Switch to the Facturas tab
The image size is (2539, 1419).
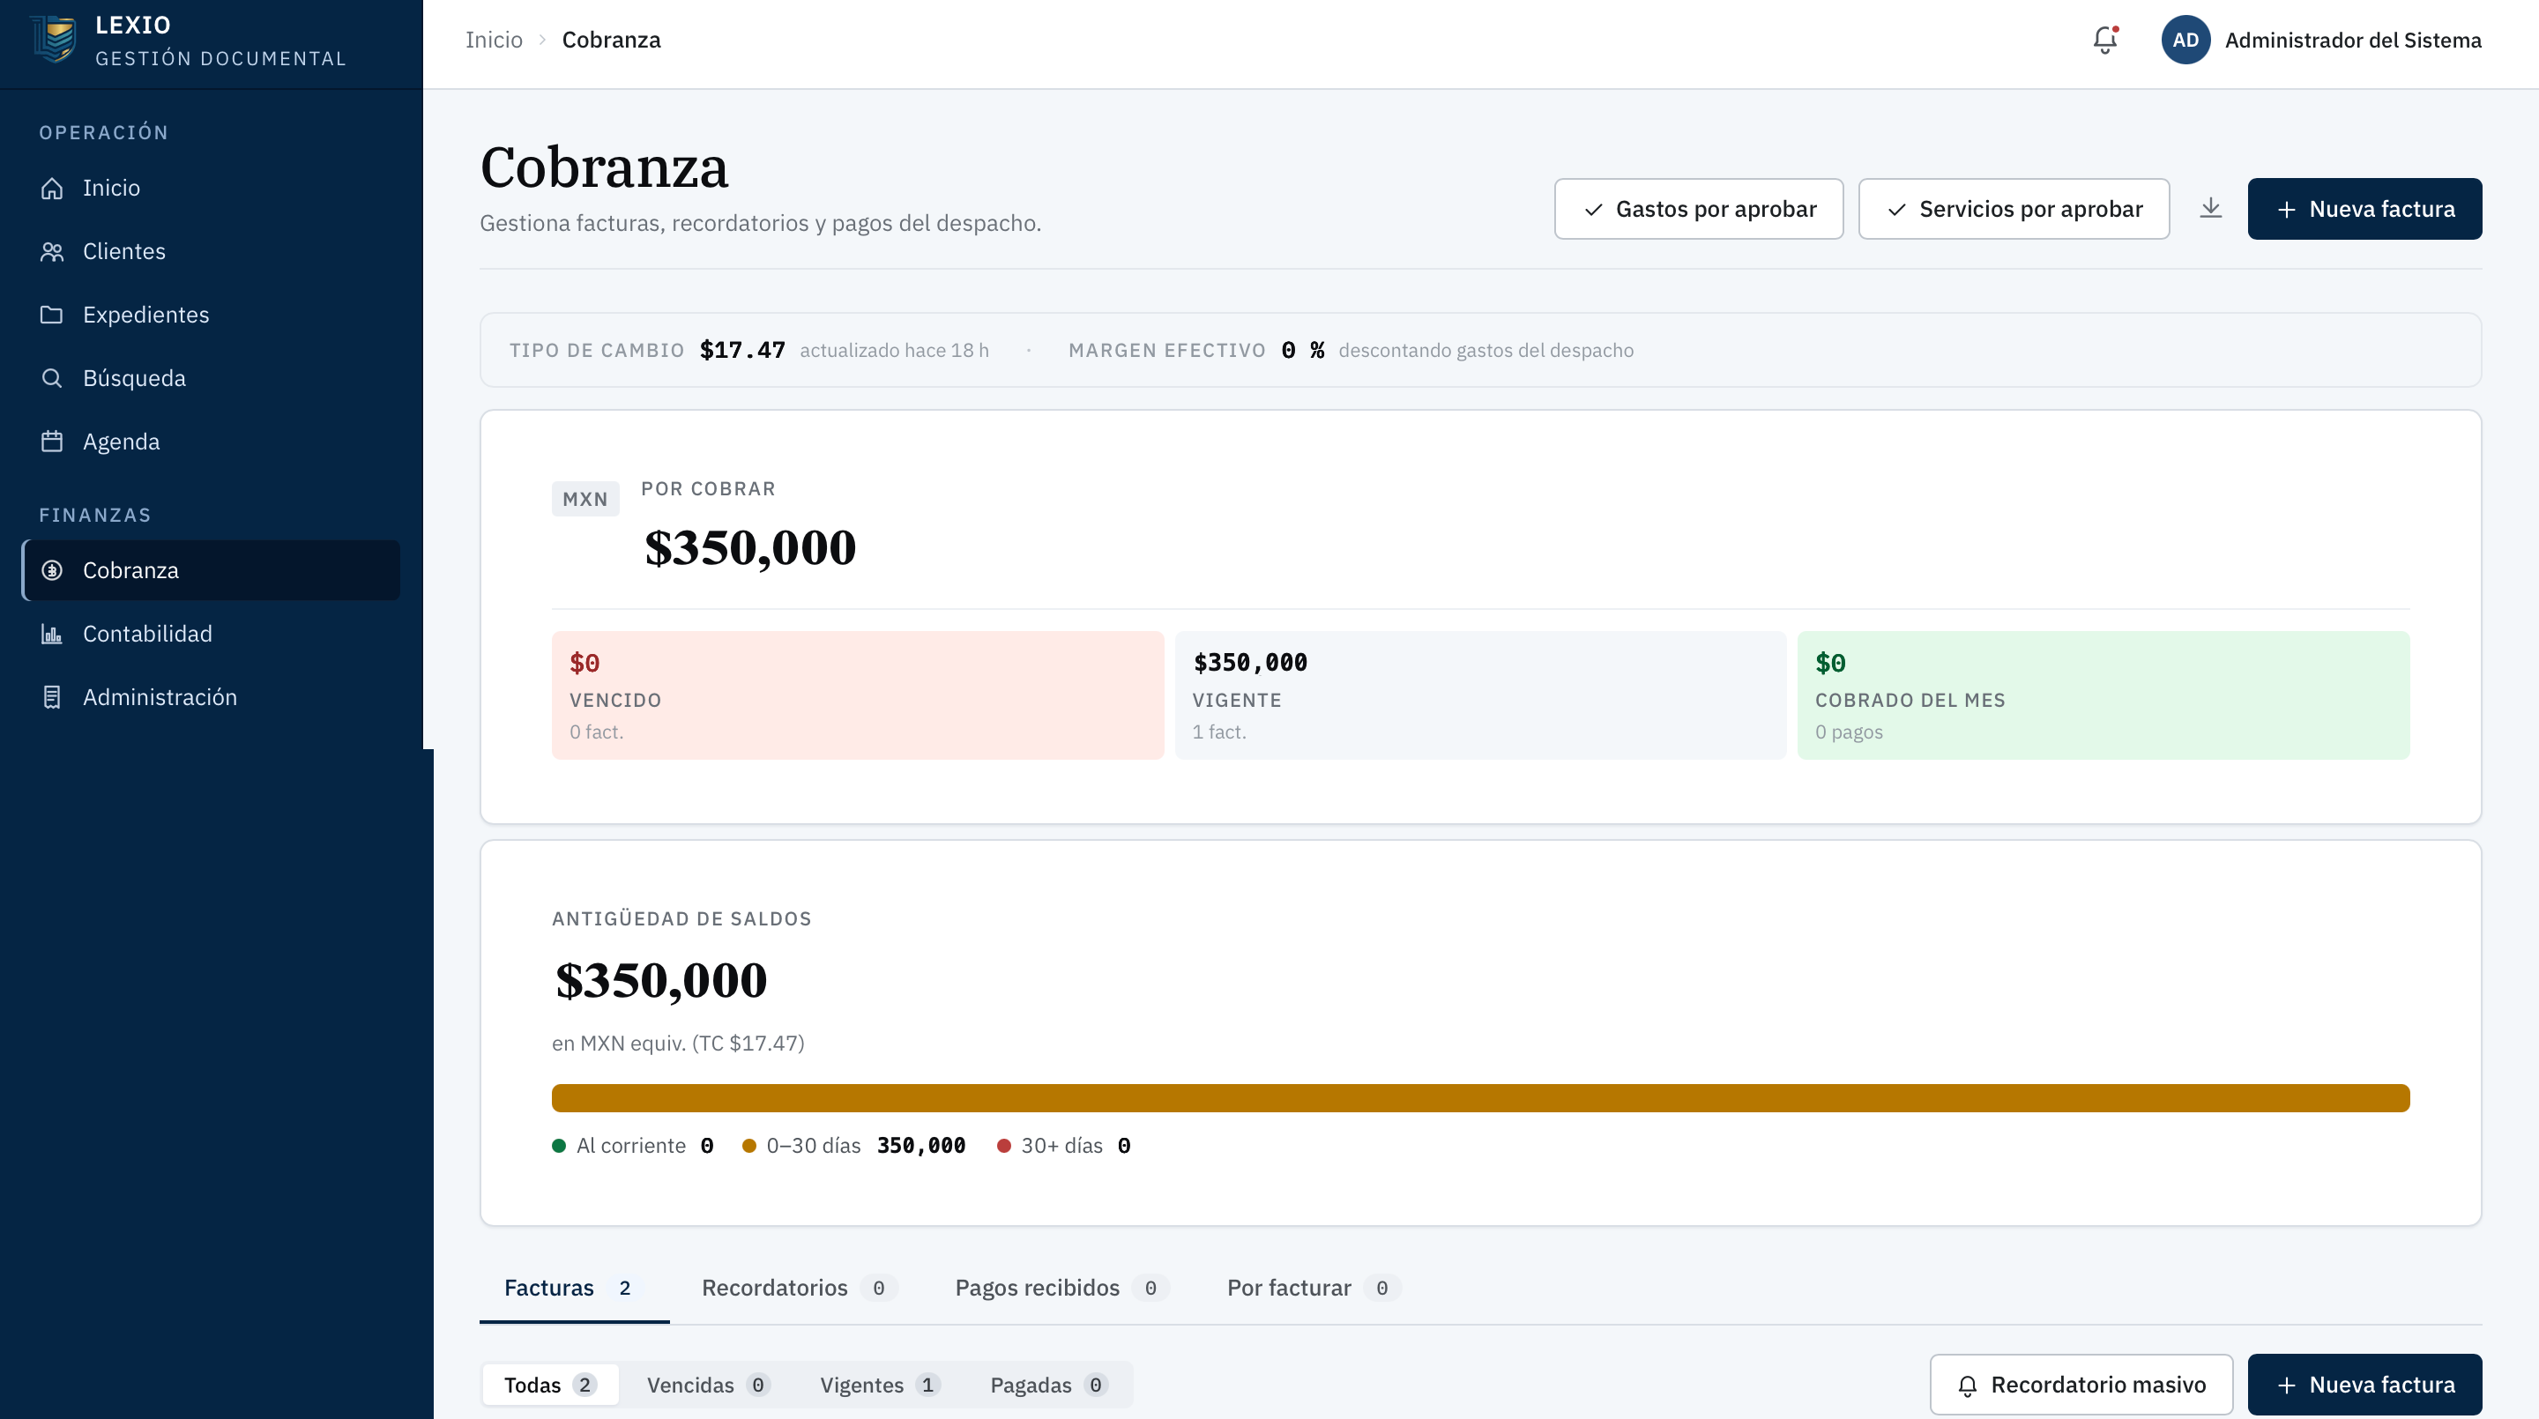(x=575, y=1288)
